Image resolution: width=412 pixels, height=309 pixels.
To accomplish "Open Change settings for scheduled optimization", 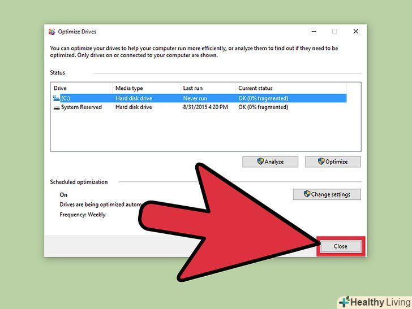I will coord(327,194).
